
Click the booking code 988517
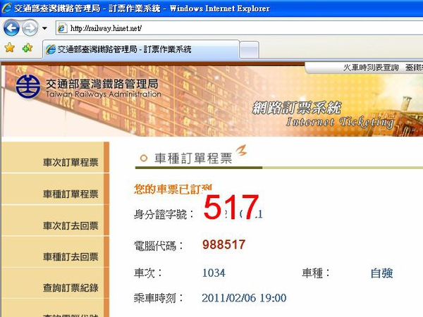tap(223, 244)
